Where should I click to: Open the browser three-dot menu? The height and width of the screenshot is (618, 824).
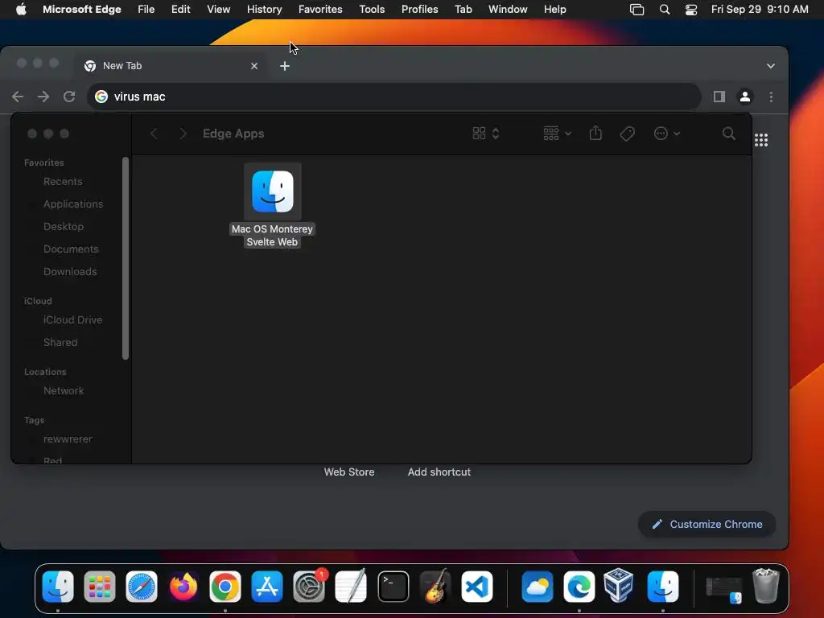pos(771,97)
